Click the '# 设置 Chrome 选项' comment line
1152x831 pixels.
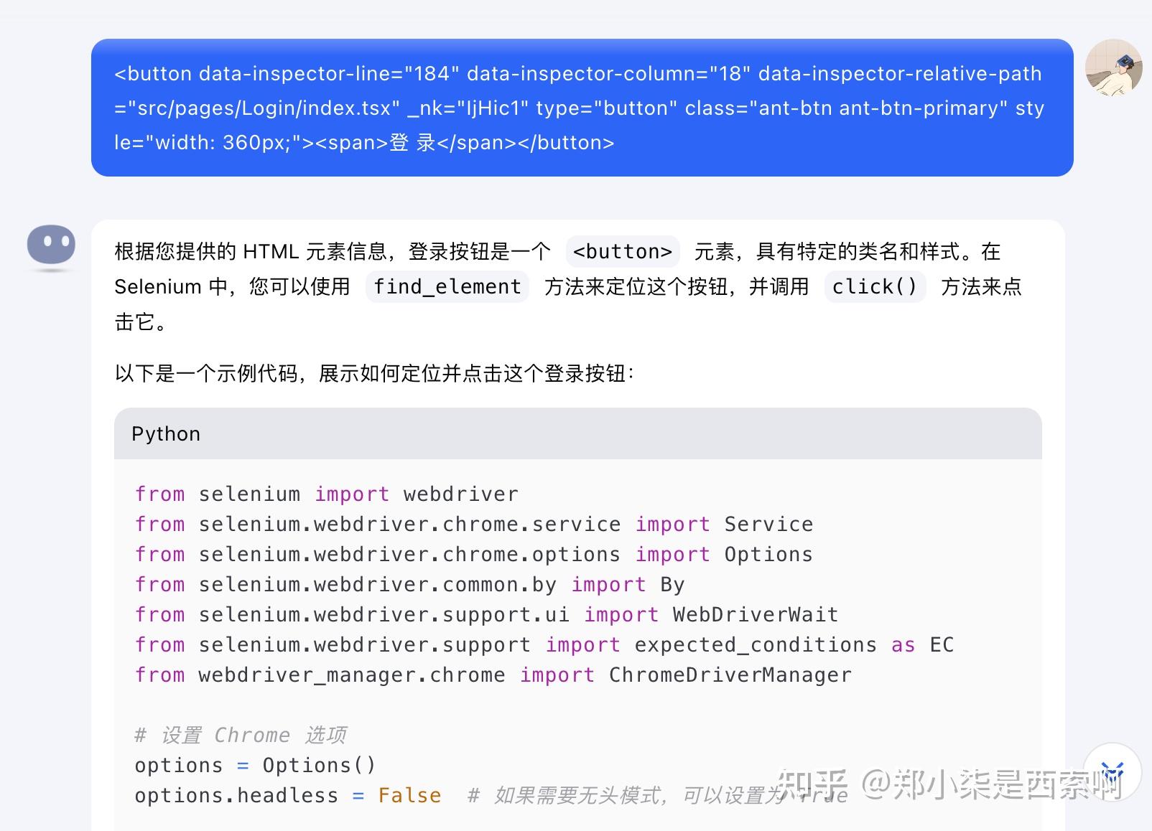241,736
